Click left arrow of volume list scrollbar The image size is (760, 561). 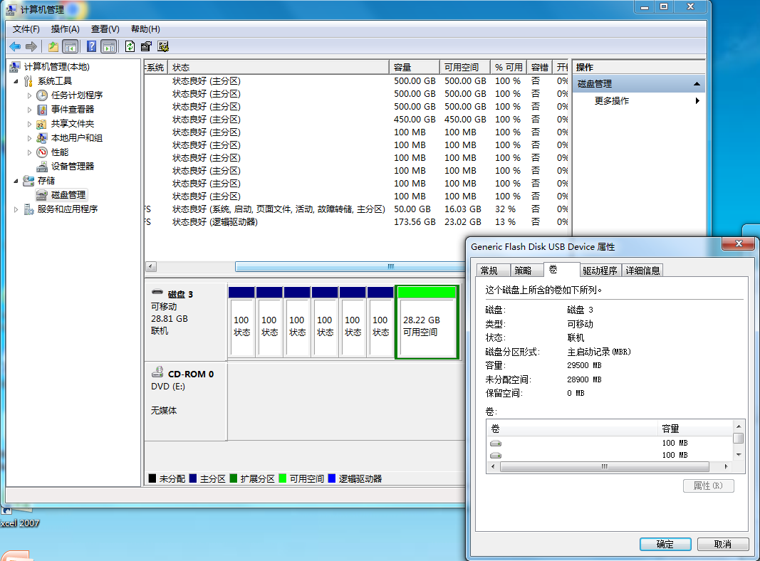click(151, 266)
